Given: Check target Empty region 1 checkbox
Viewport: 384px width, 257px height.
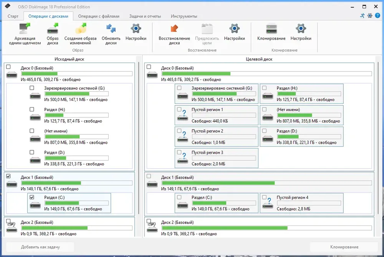Looking at the screenshot, I should [x=179, y=109].
